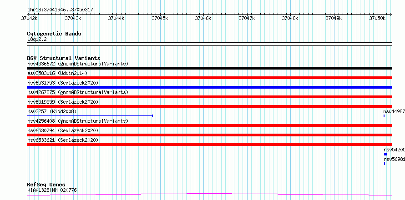Open variant nsv6533621 (Sedlazeck2020) label
This screenshot has height=200, width=405.
point(63,140)
